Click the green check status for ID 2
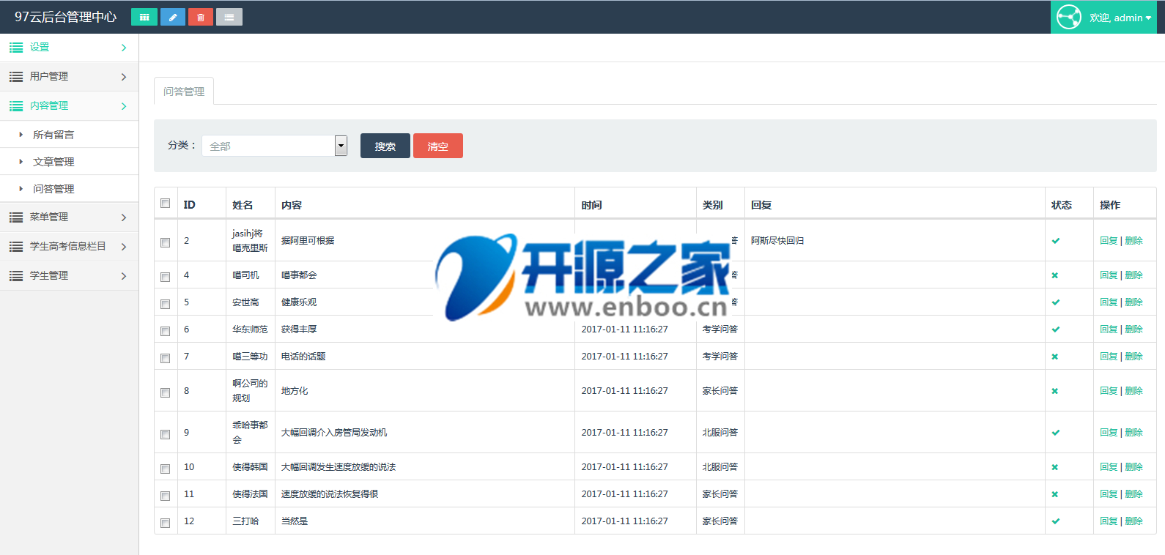 pyautogui.click(x=1056, y=241)
